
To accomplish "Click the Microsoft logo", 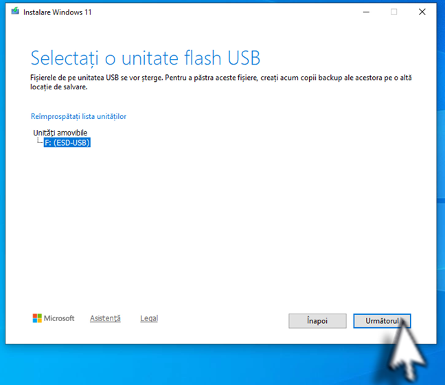I will click(x=54, y=318).
